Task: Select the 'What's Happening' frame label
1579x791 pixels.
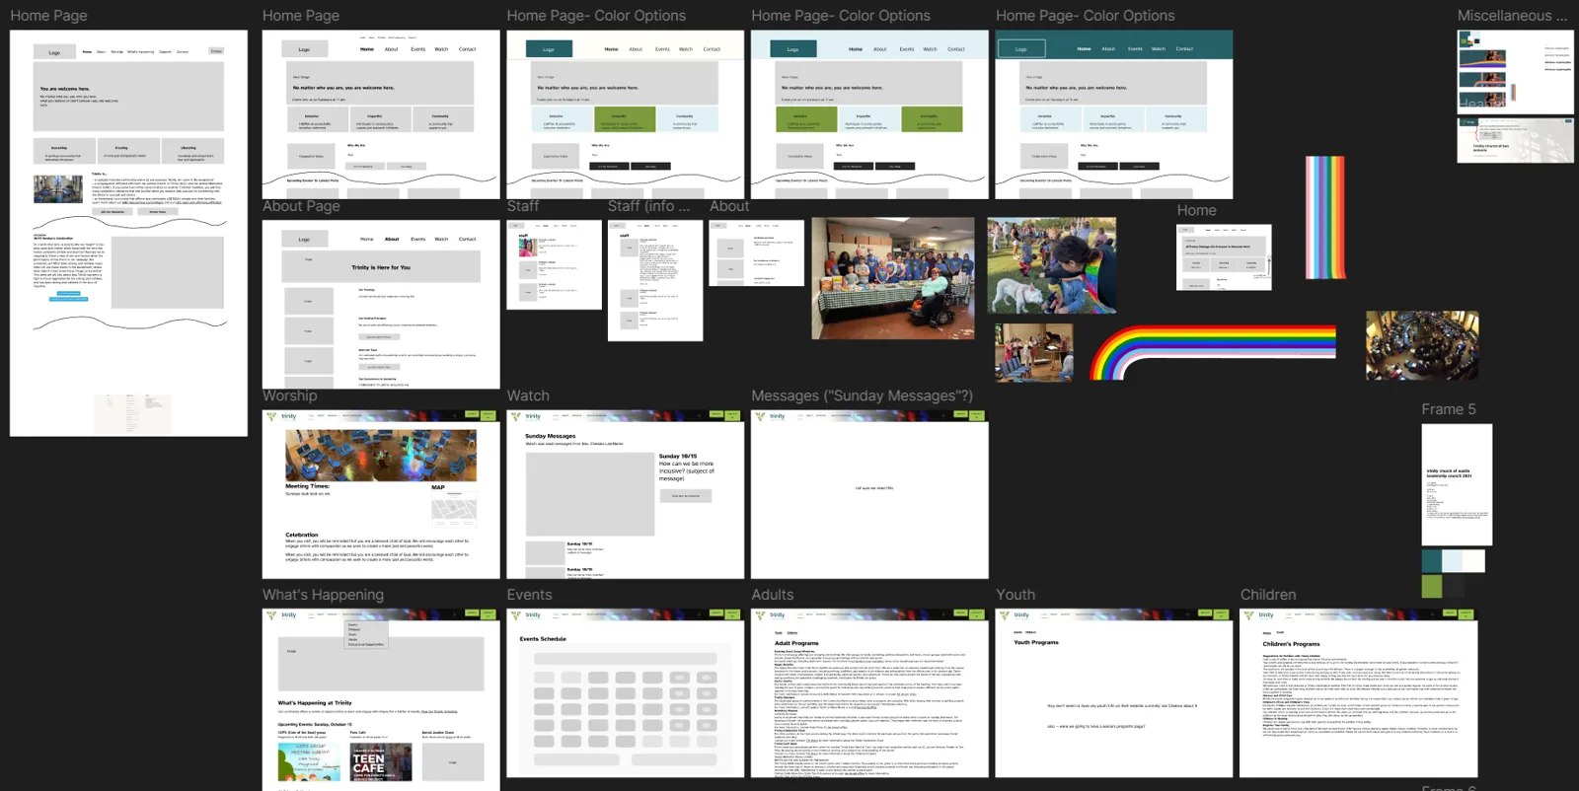Action: tap(323, 595)
